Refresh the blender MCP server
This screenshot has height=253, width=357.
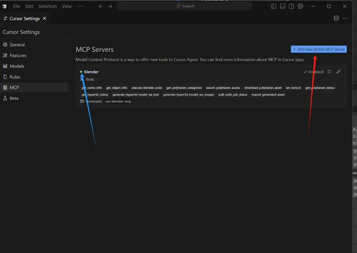(329, 71)
